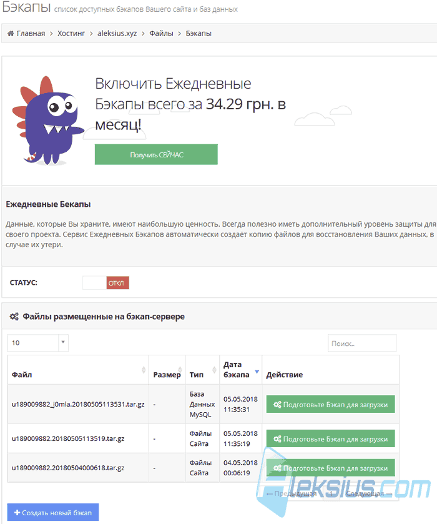
Task: Go to Следующая pagination link
Action: [x=369, y=493]
